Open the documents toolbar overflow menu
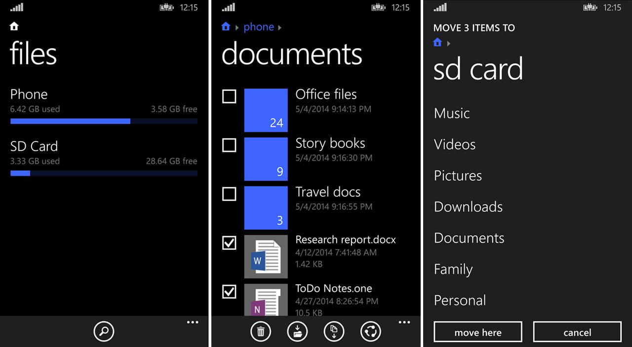The width and height of the screenshot is (632, 347). (404, 322)
